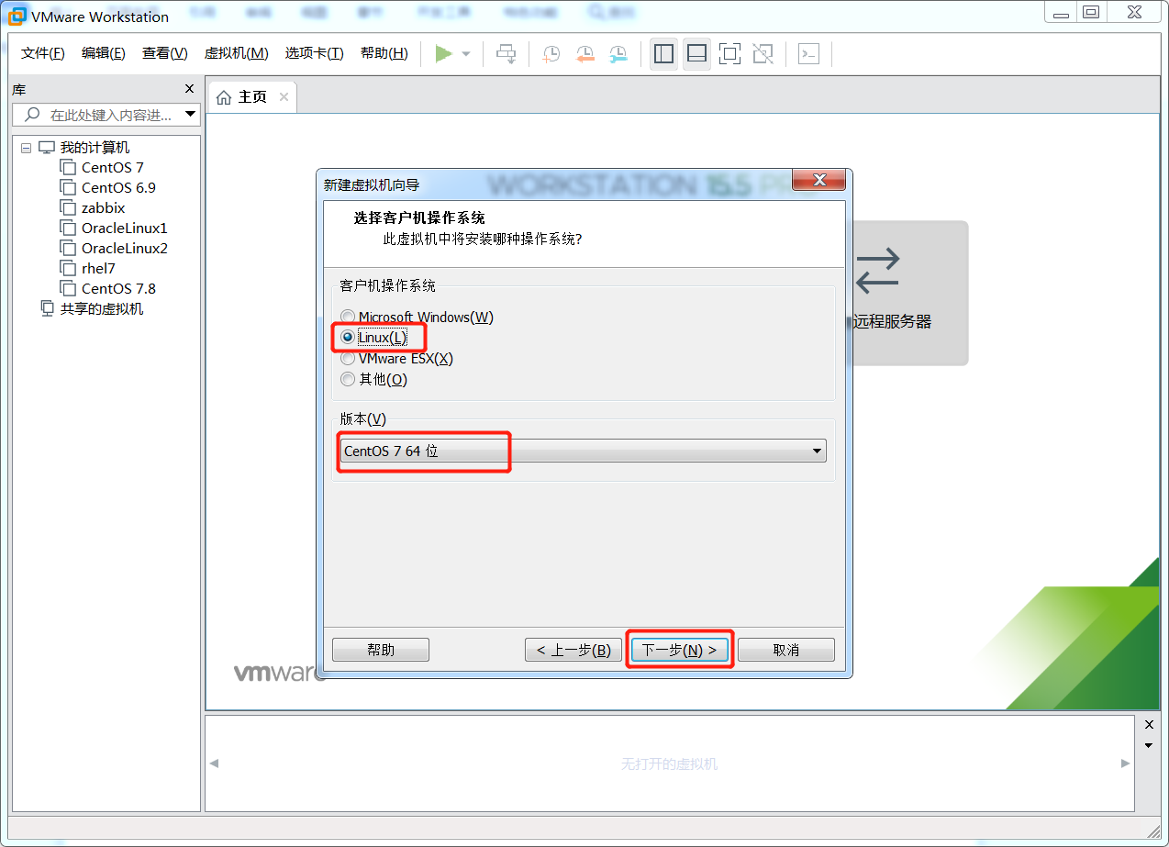The height and width of the screenshot is (847, 1169).
Task: Click the Revert to Snapshot icon
Action: point(585,54)
